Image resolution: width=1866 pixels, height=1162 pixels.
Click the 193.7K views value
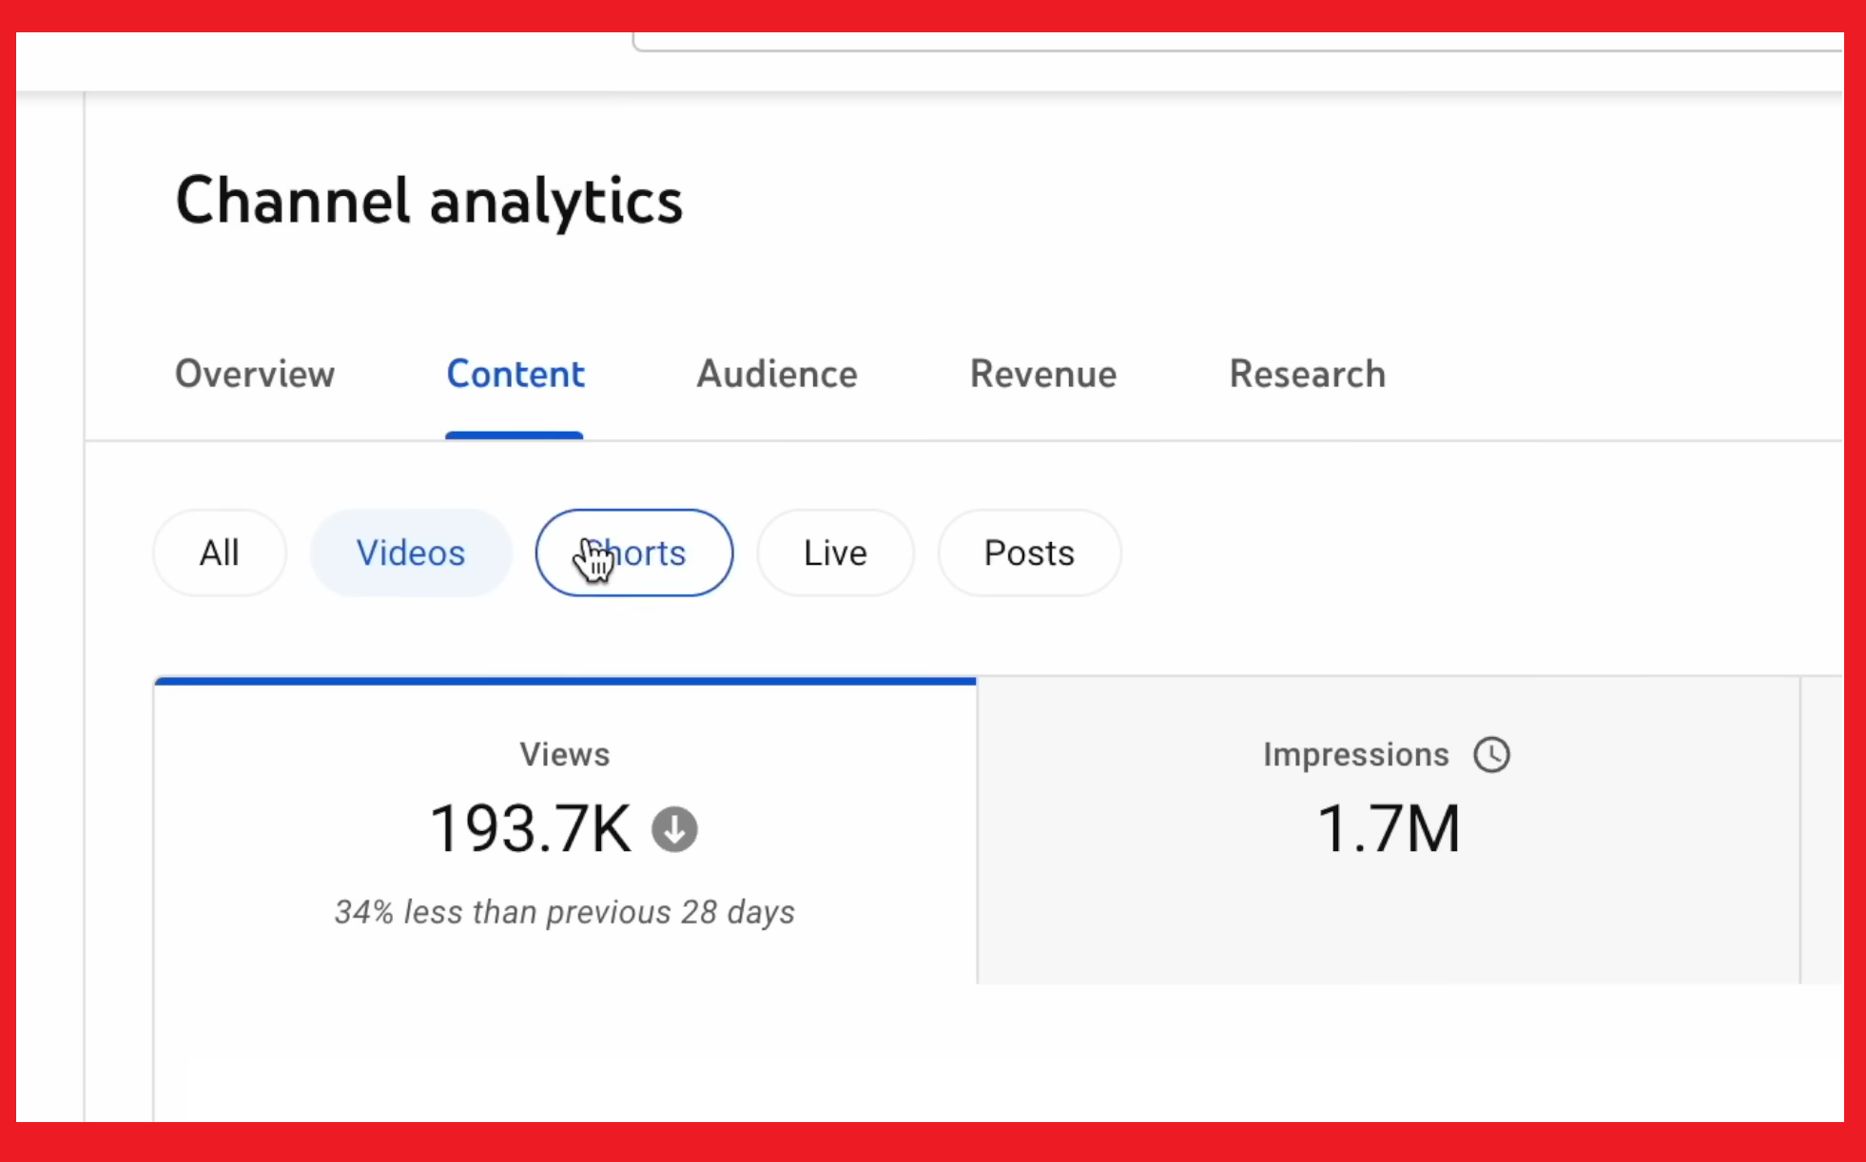pos(530,828)
